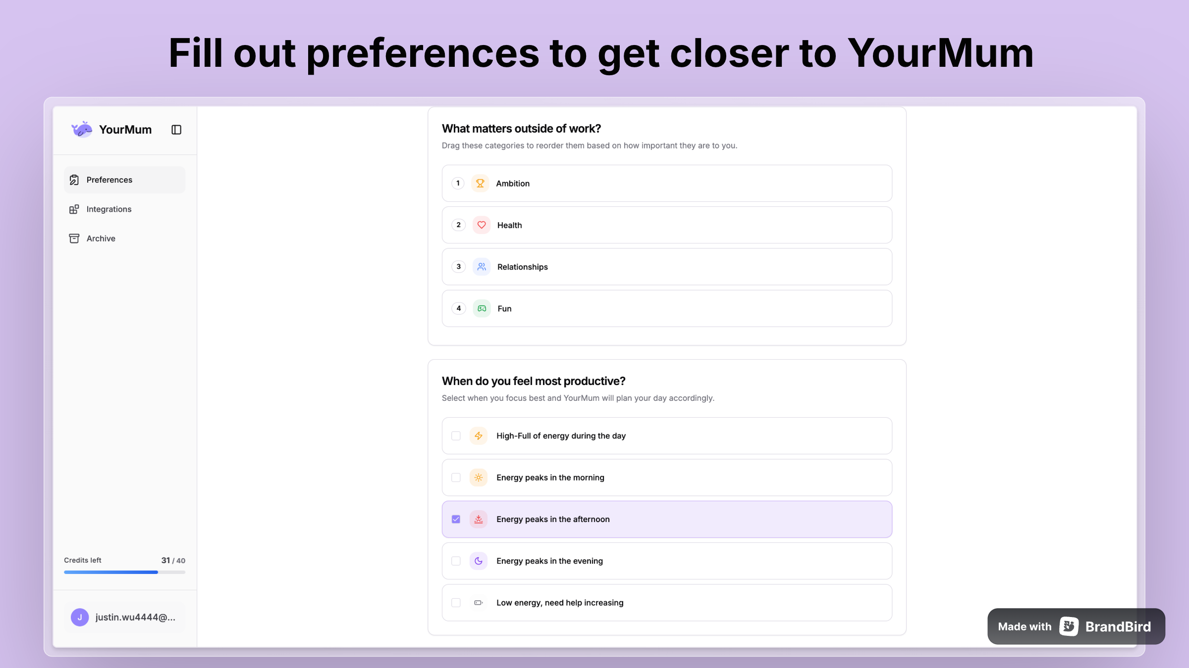Click the low battery icon
Screen dimensions: 1189x668
coord(478,602)
